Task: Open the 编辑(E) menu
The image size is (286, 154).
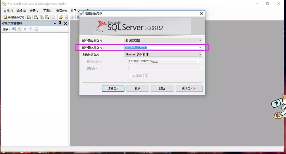Action: point(21,11)
